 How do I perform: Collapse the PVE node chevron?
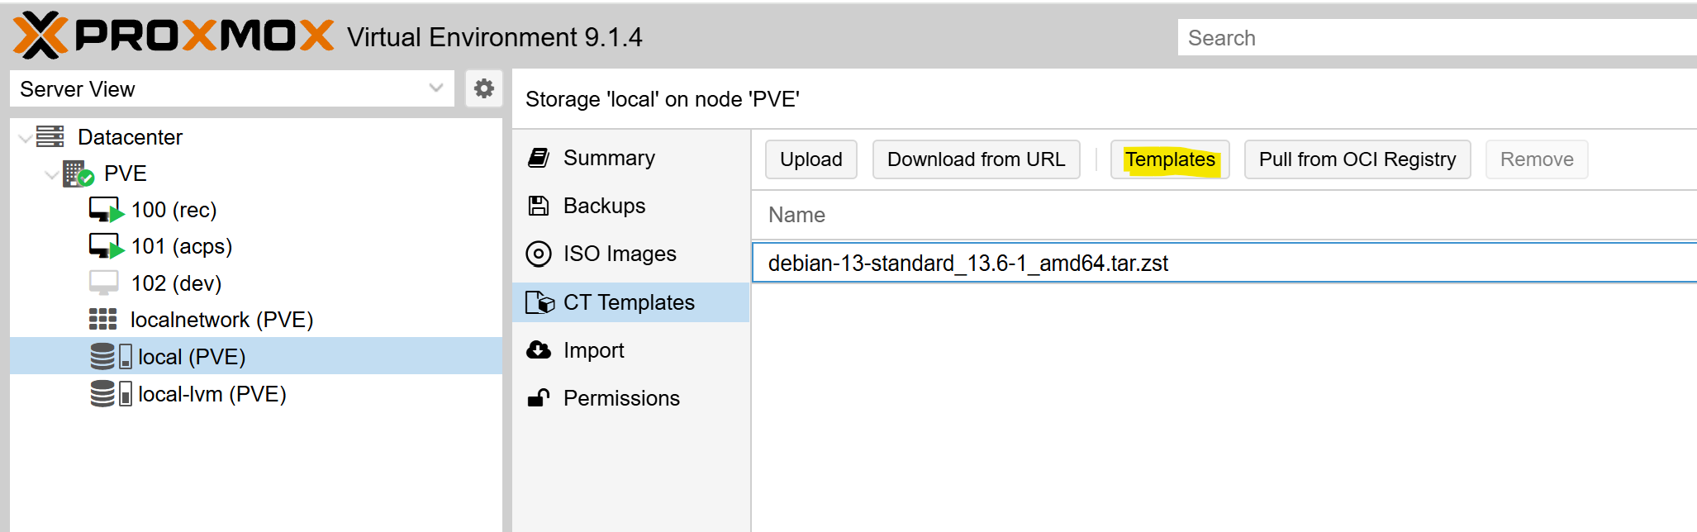tap(51, 174)
